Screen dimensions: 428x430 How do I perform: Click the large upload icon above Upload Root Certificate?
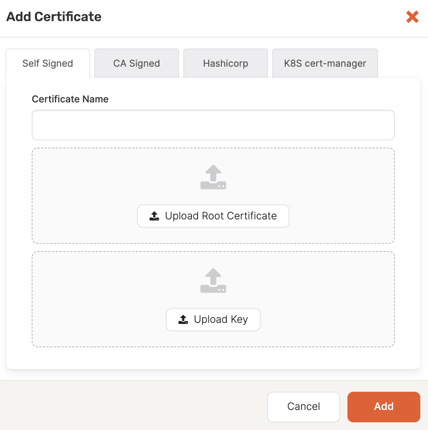(x=213, y=177)
